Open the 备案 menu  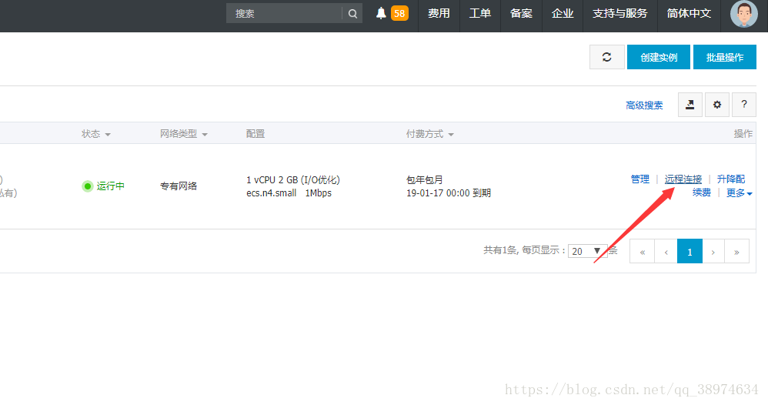click(x=521, y=13)
